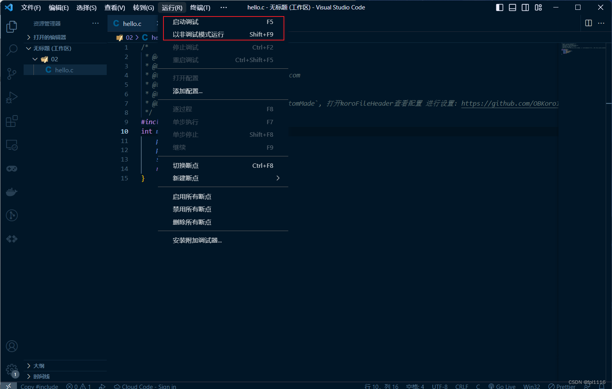This screenshot has height=389, width=612.
Task: Open the Search view icon
Action: 12,50
